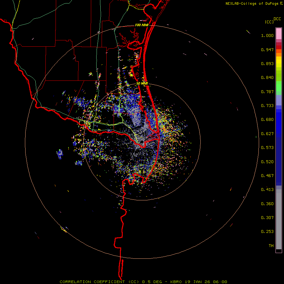Click the 1.000 value on color scale
284x284 pixels.
[x=267, y=35]
